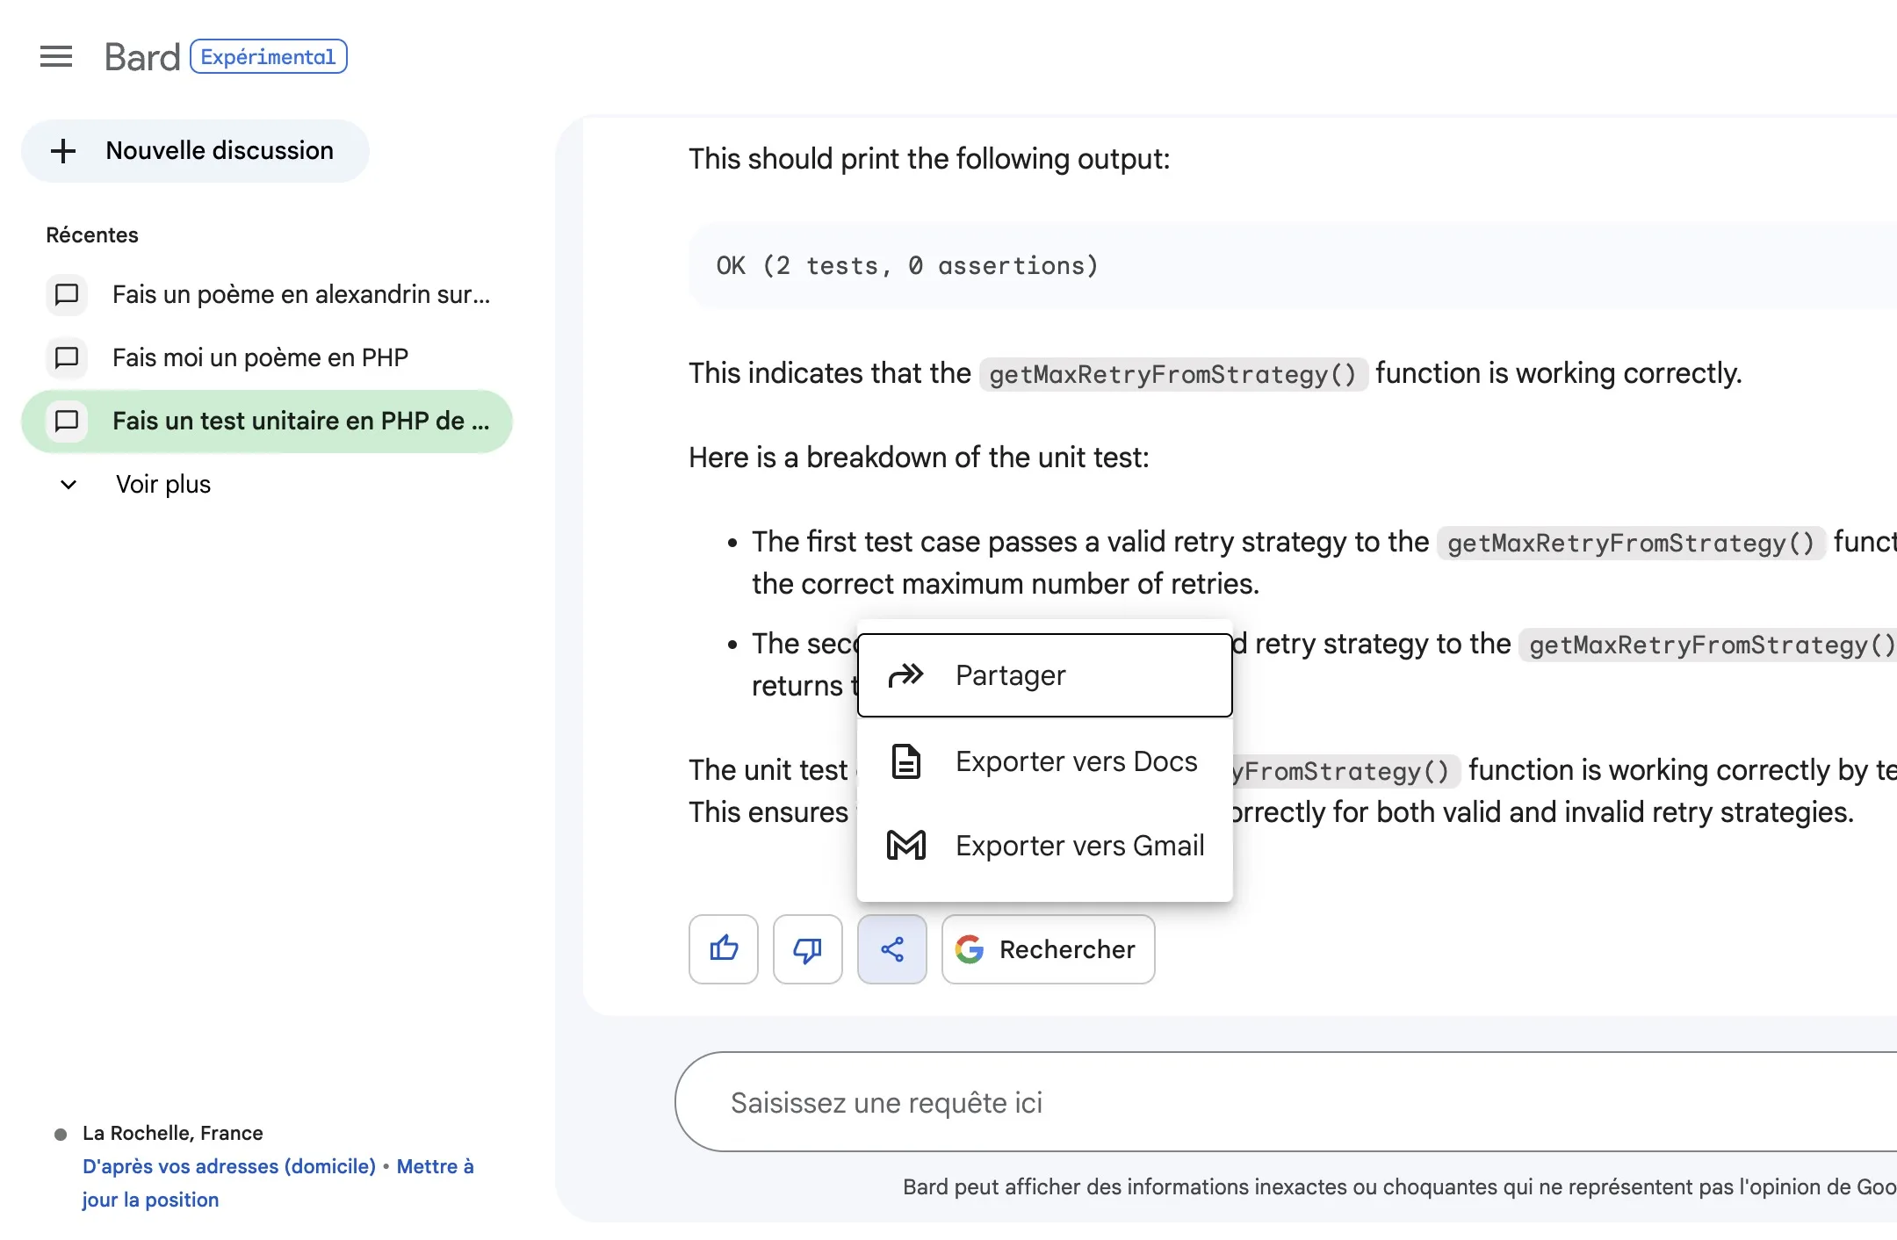Choose Exporter vers Gmail option

click(x=1079, y=846)
